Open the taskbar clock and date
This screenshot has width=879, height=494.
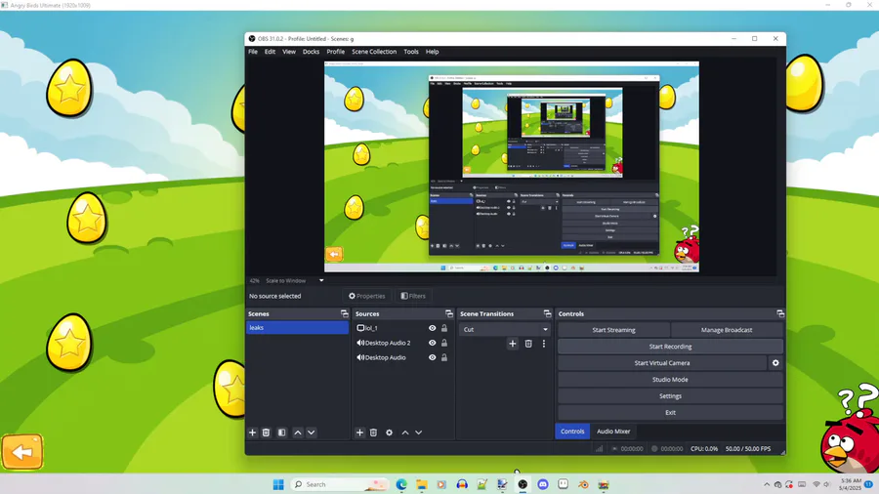point(851,484)
